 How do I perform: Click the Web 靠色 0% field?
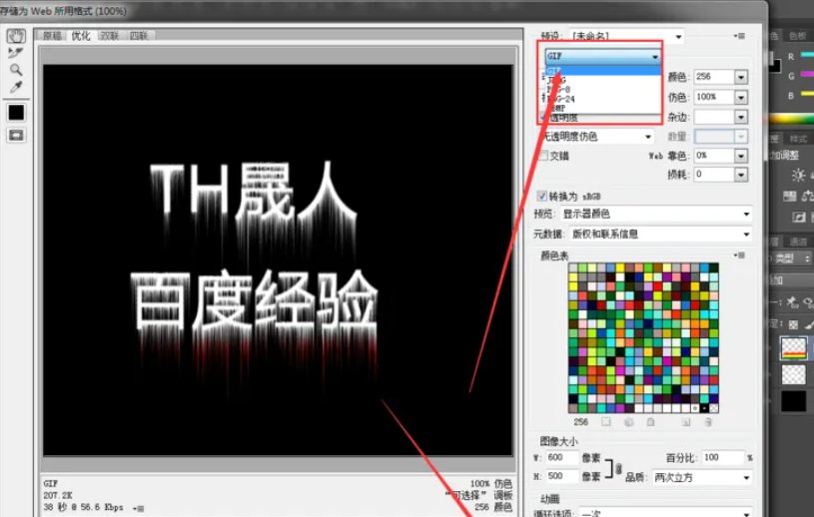click(x=714, y=155)
